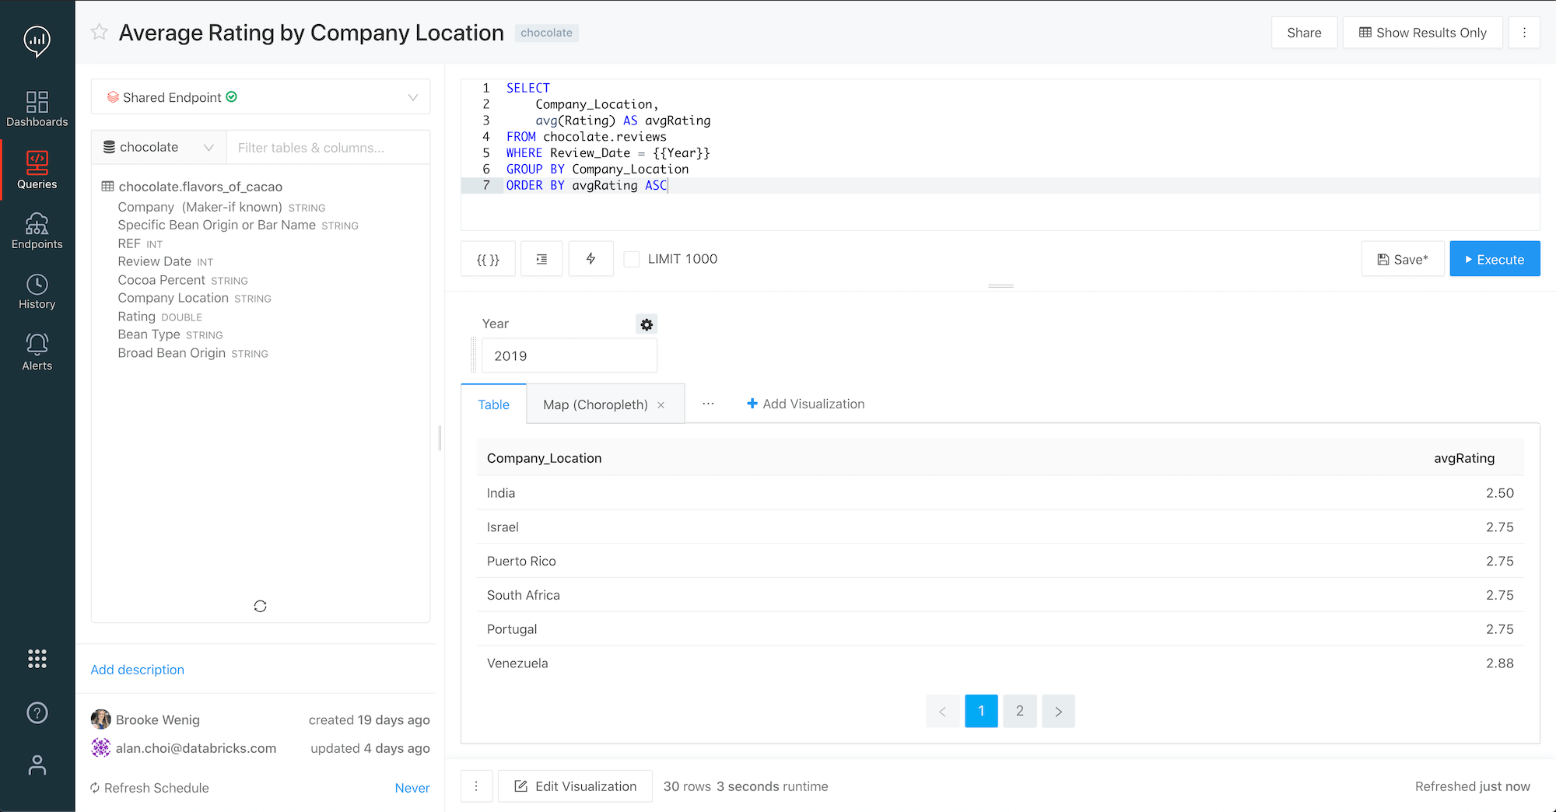
Task: Expand the Shared Endpoint dropdown
Action: (x=412, y=96)
